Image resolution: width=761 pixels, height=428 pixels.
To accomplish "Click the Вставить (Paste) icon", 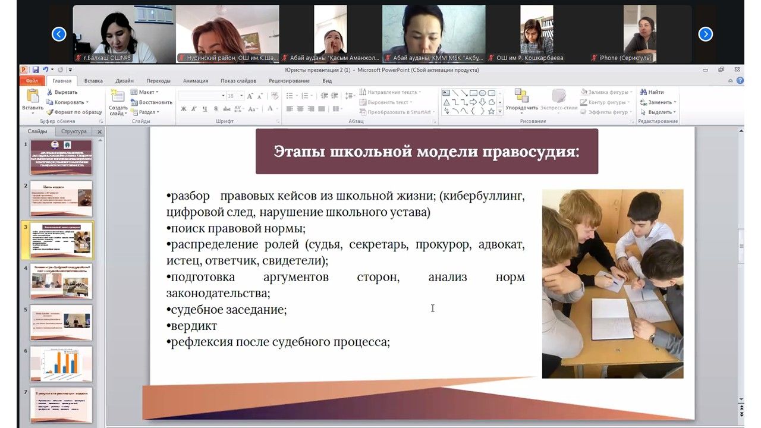I will (33, 96).
